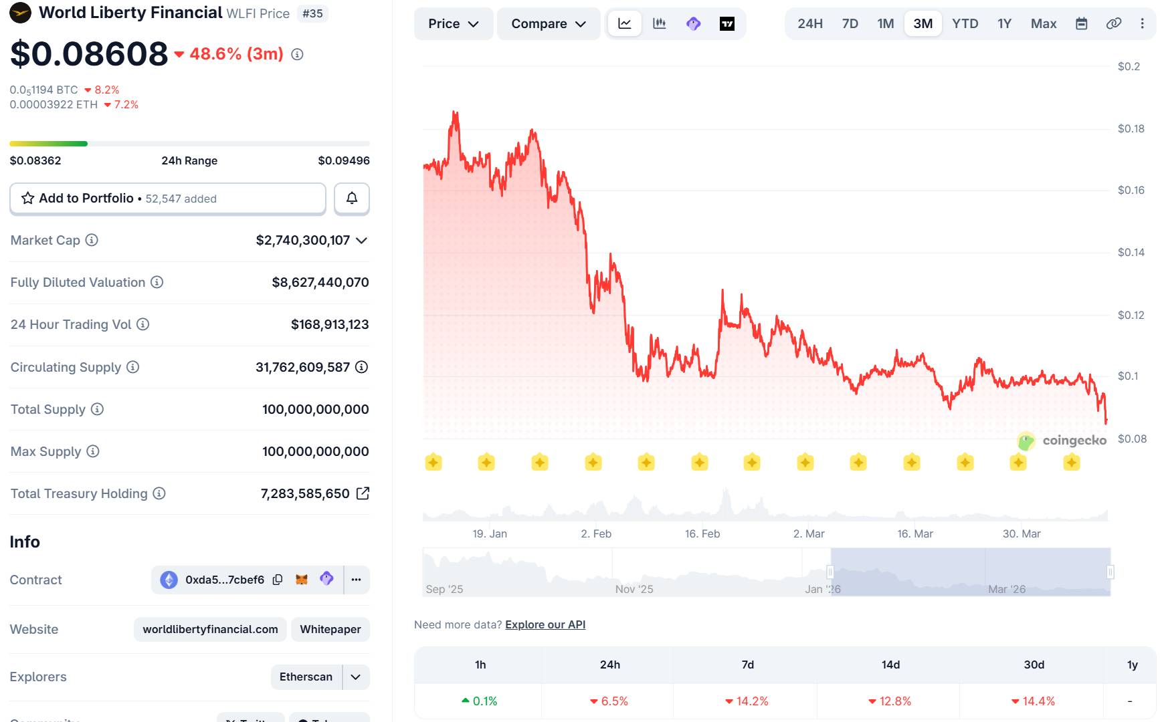1160x722 pixels.
Task: Open the Price dropdown
Action: coord(454,23)
